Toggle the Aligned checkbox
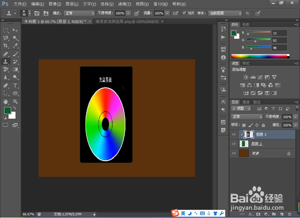The height and width of the screenshot is (218, 300). click(x=184, y=13)
